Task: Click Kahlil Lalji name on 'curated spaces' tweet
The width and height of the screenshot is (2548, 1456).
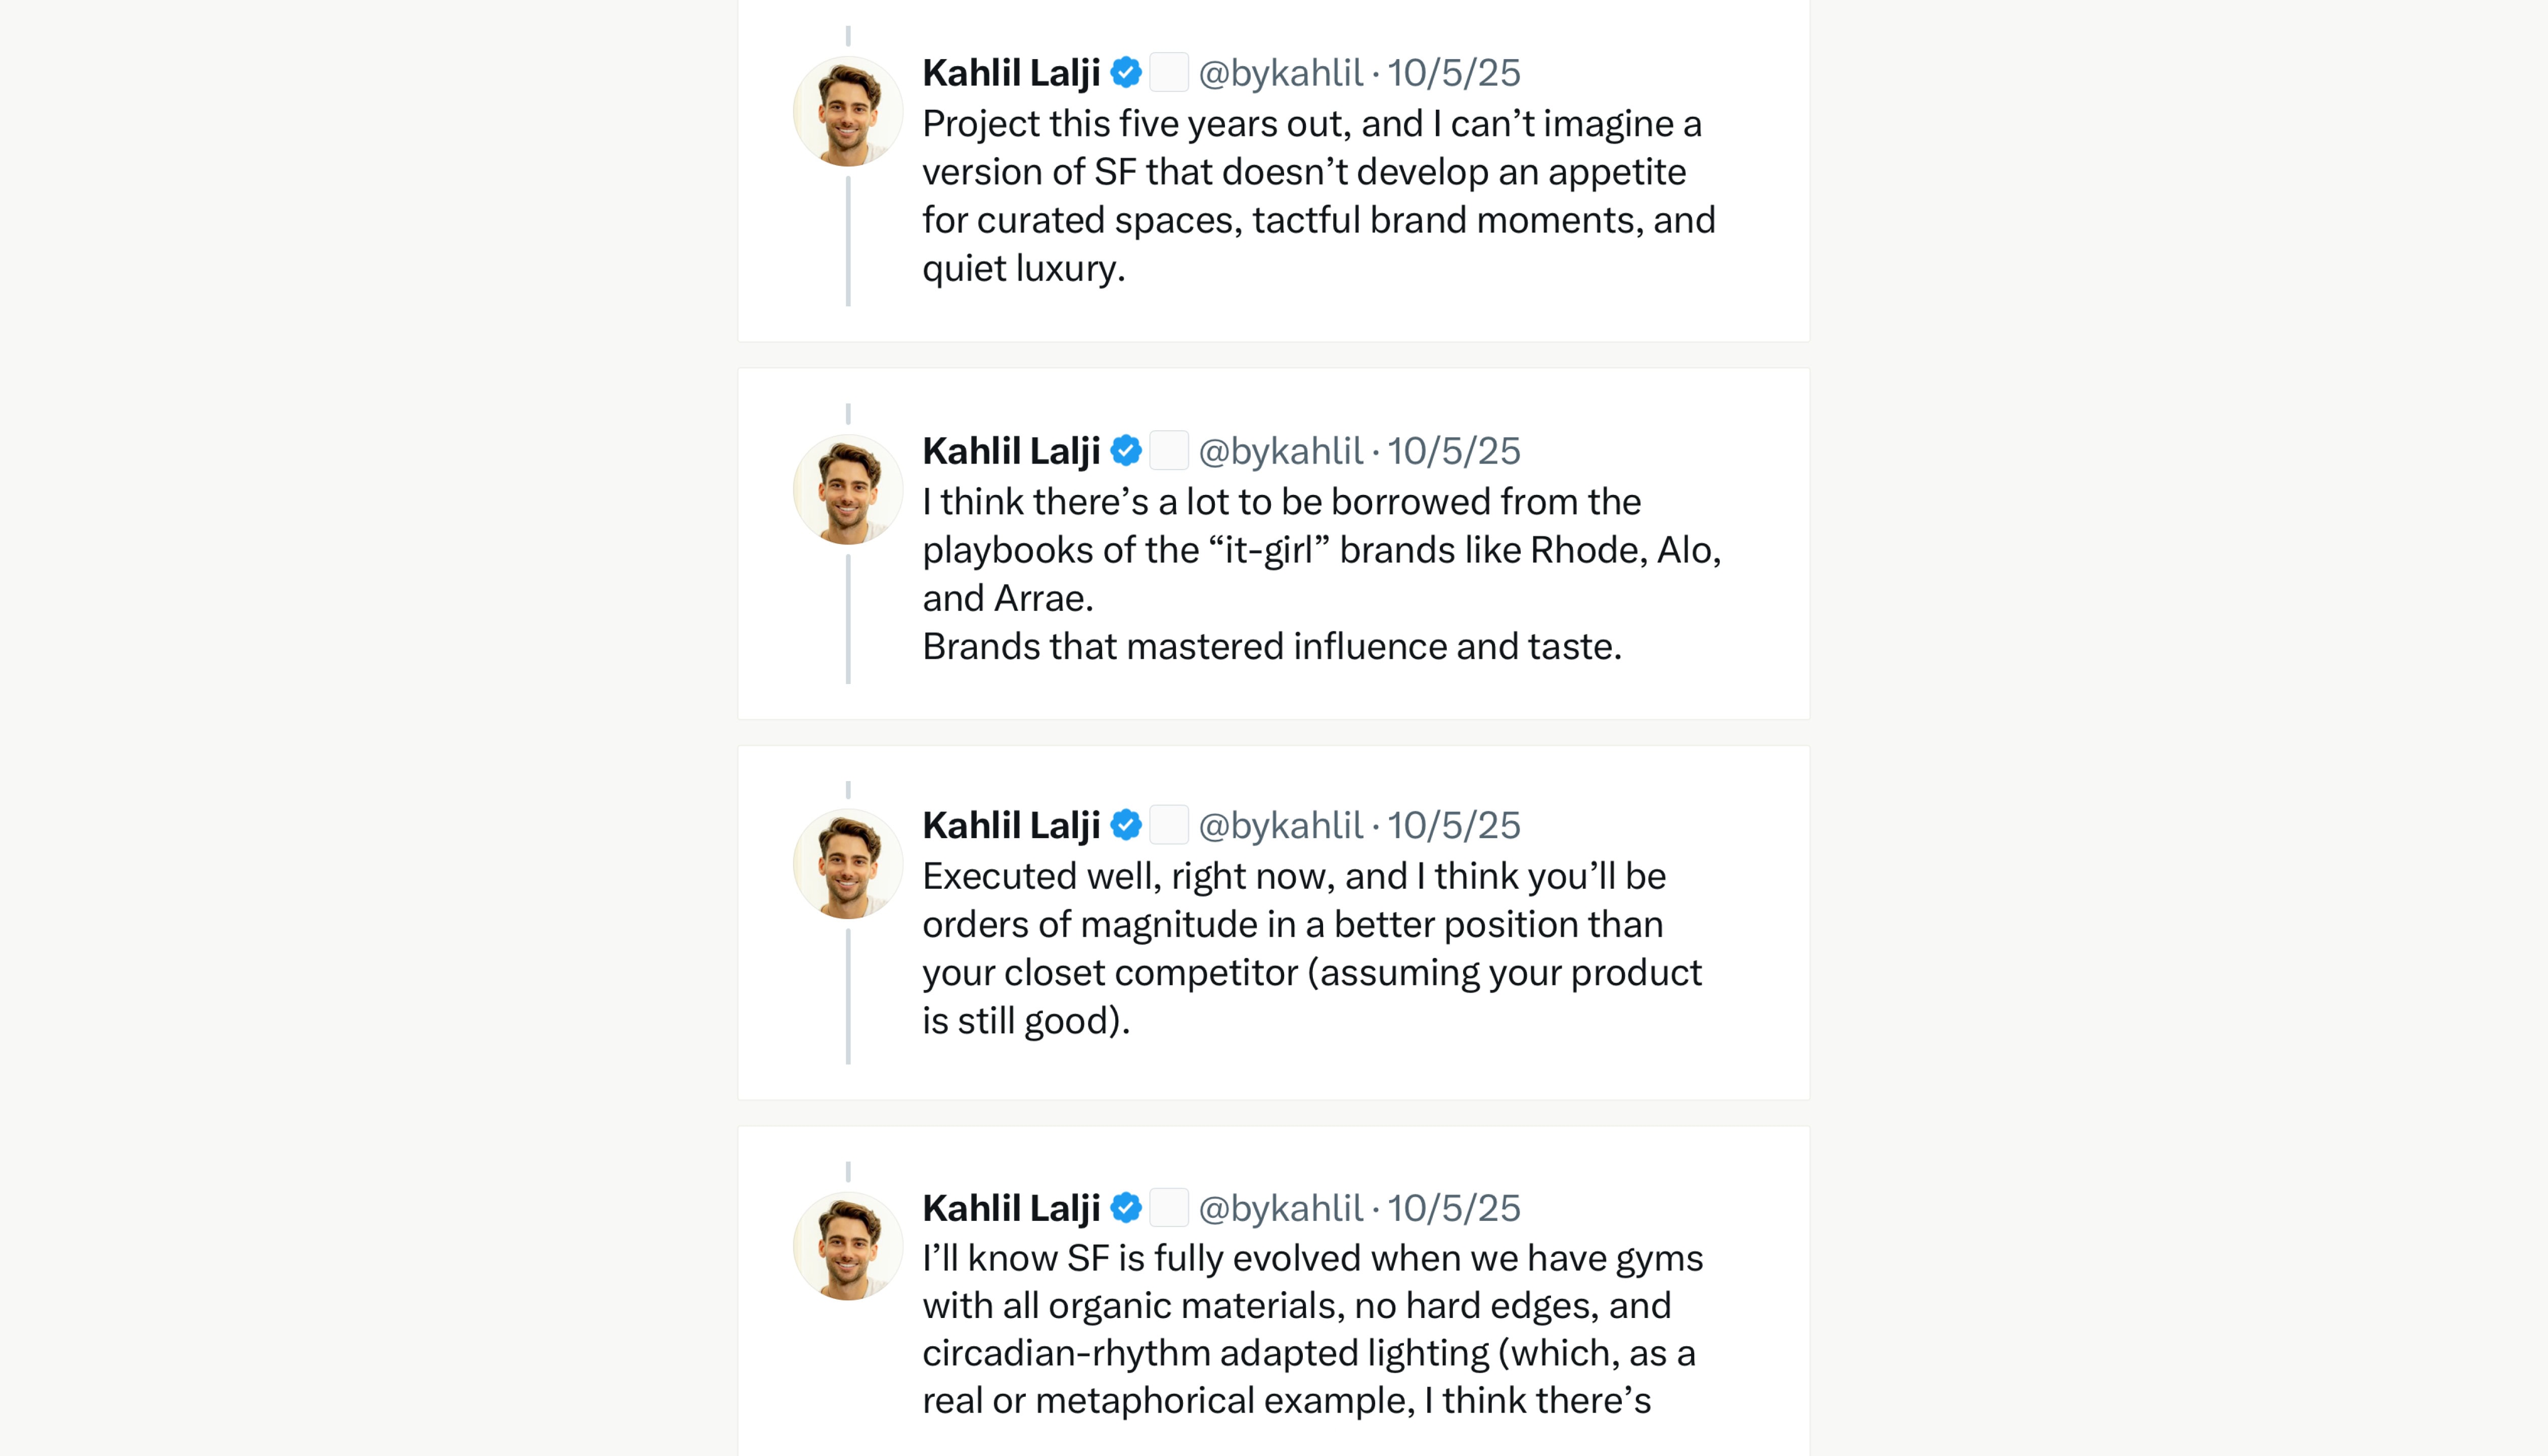Action: pos(1011,73)
